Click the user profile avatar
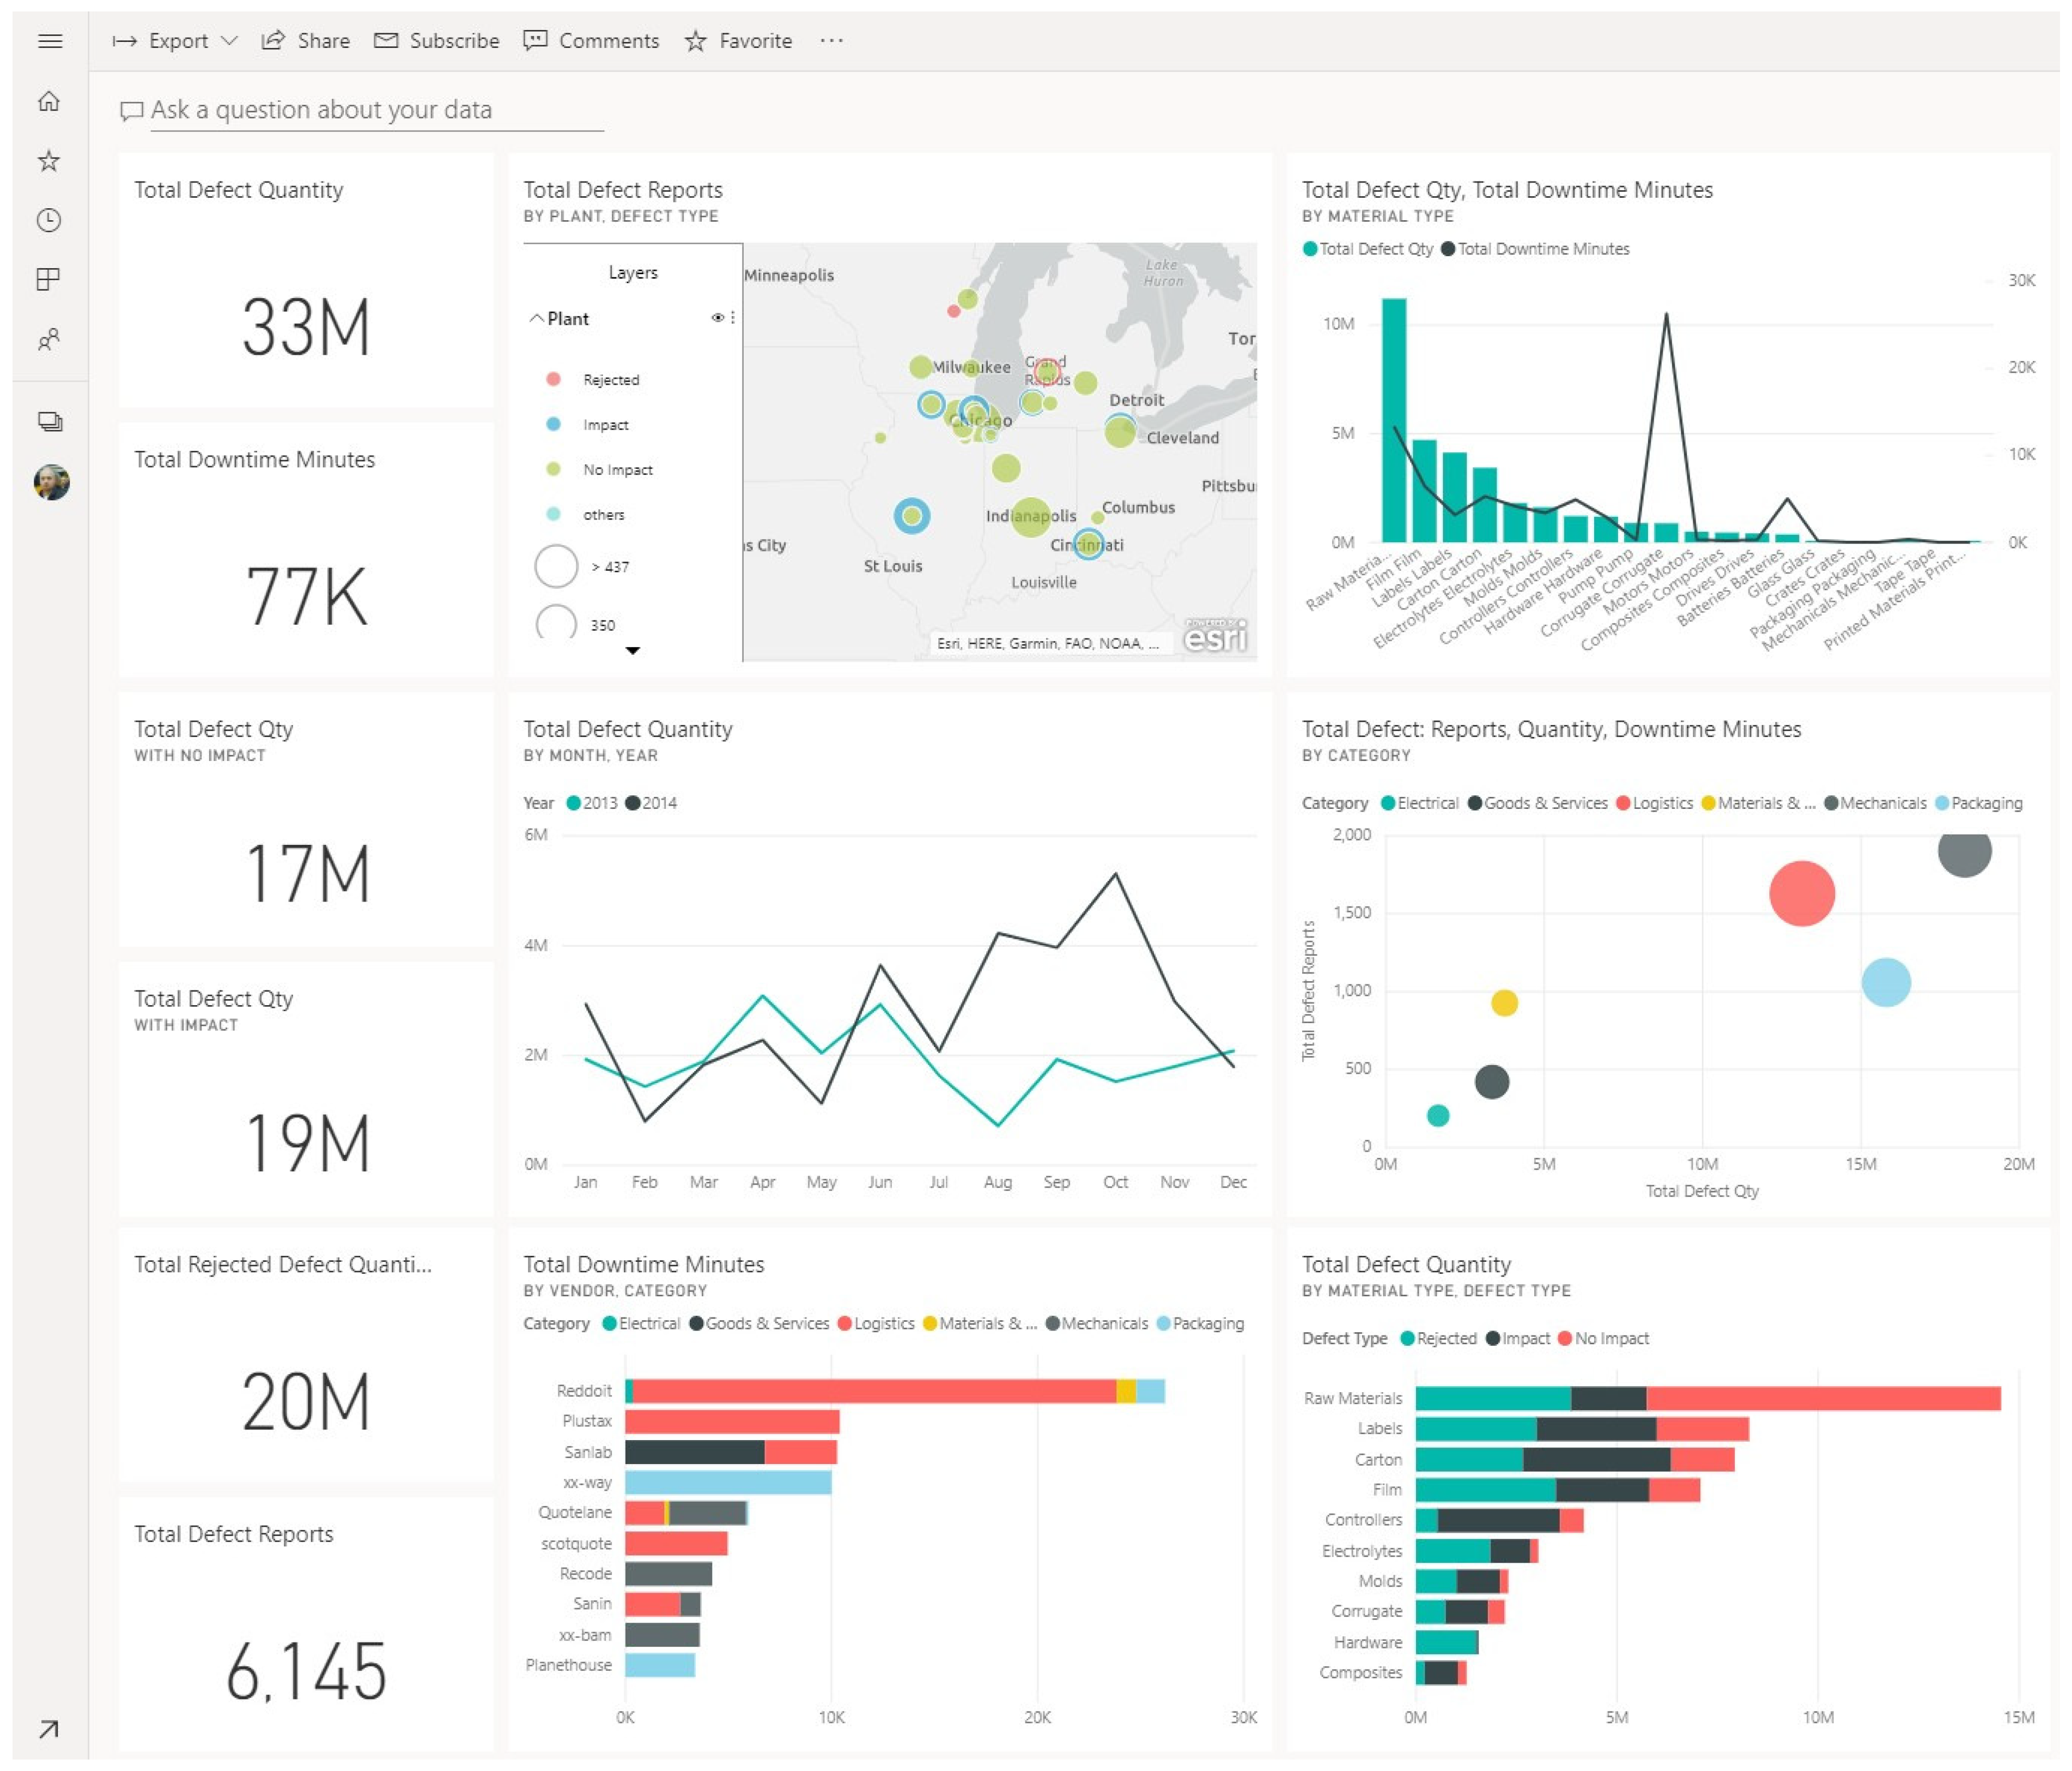The width and height of the screenshot is (2072, 1771). click(x=51, y=482)
